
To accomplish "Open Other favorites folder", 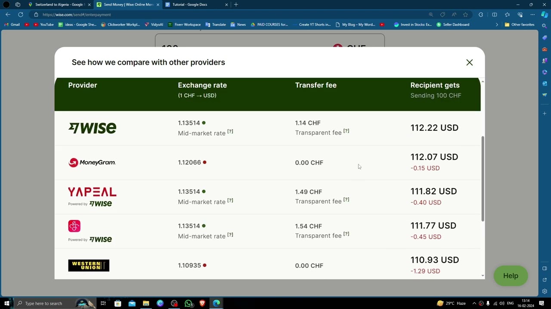I will (520, 24).
